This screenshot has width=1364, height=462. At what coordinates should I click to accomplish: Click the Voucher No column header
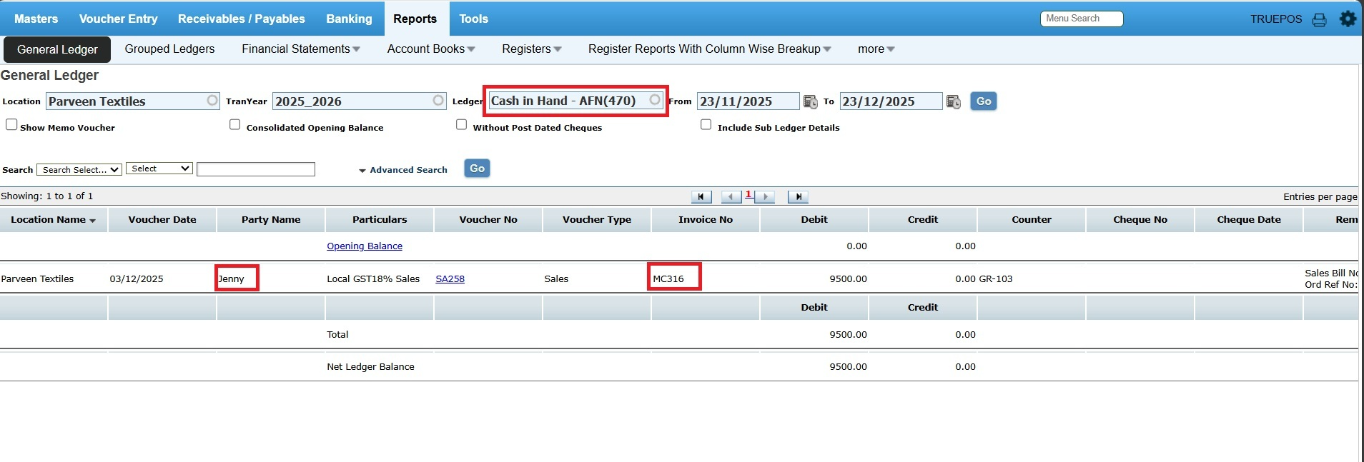488,220
